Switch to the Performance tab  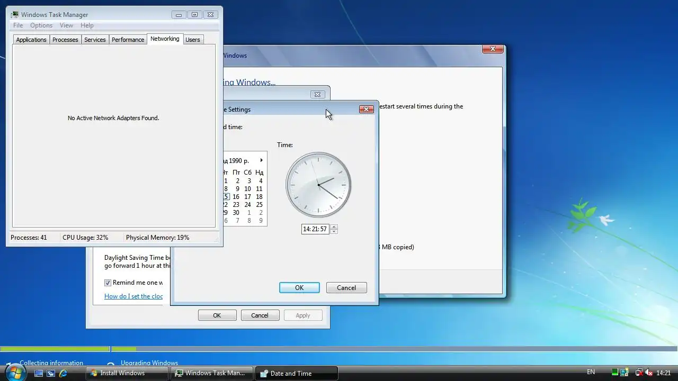[x=128, y=40]
